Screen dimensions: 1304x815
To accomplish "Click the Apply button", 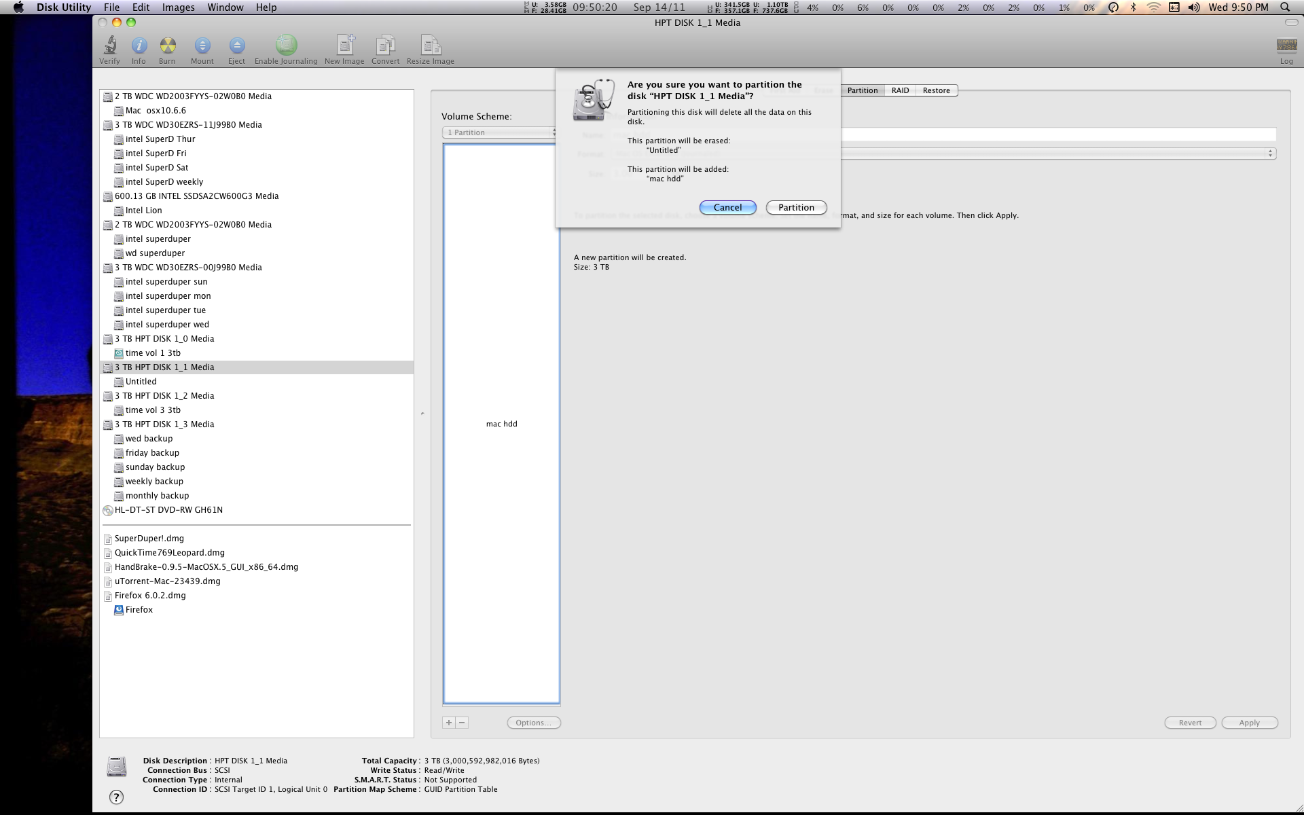I will [x=1249, y=723].
